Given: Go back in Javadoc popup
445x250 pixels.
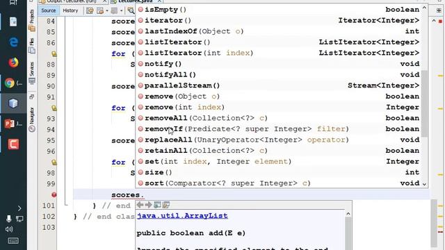Looking at the screenshot, I should pos(140,205).
